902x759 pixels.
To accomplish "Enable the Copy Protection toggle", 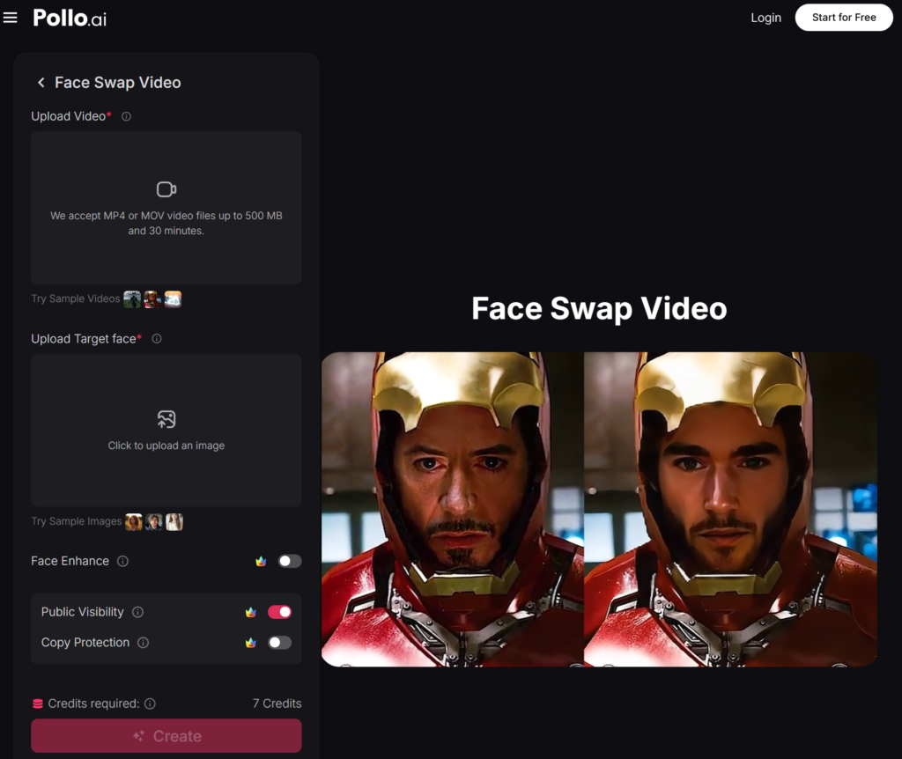I will pyautogui.click(x=279, y=643).
